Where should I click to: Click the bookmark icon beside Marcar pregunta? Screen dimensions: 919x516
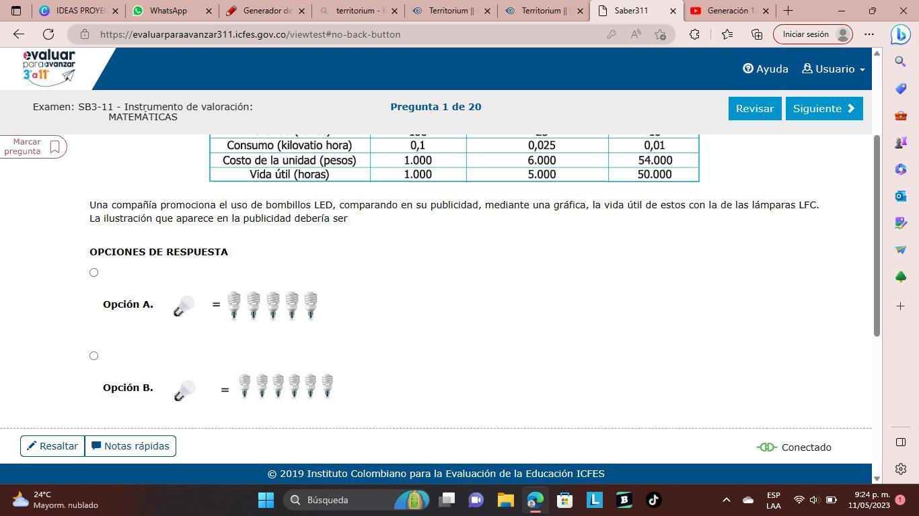point(55,146)
